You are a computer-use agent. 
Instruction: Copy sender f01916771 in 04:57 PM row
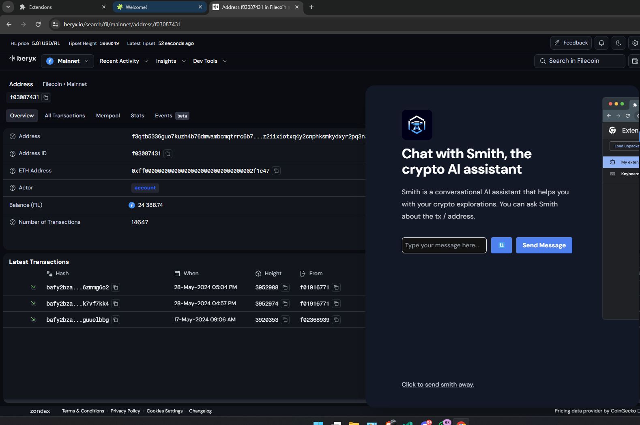pos(336,304)
